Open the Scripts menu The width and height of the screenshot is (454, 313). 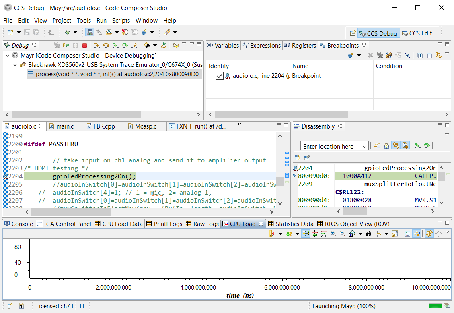point(121,21)
